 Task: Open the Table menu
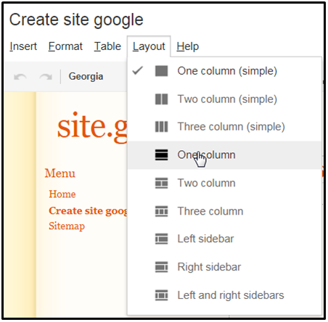[107, 46]
